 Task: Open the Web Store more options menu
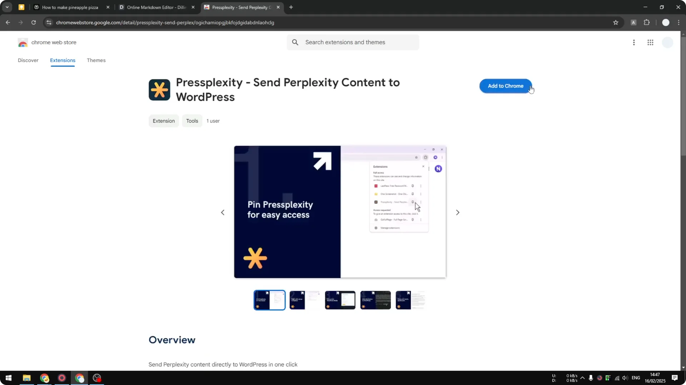634,42
